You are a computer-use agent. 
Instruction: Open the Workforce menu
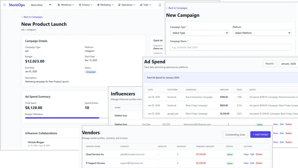pos(66,5)
